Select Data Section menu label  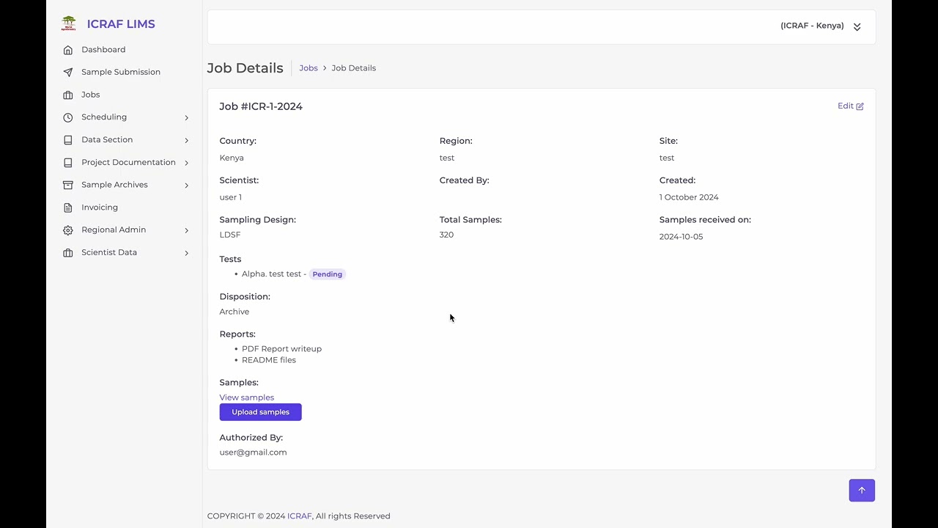point(107,139)
